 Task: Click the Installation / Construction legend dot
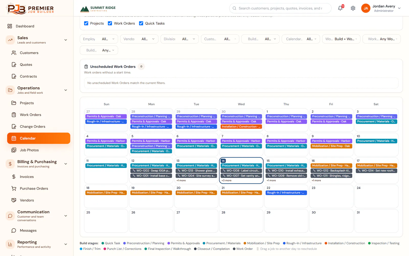[x=326, y=243]
